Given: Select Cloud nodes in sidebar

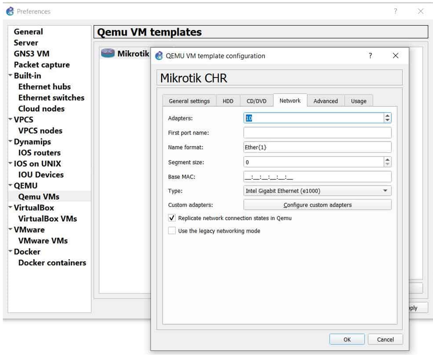Looking at the screenshot, I should tap(42, 109).
